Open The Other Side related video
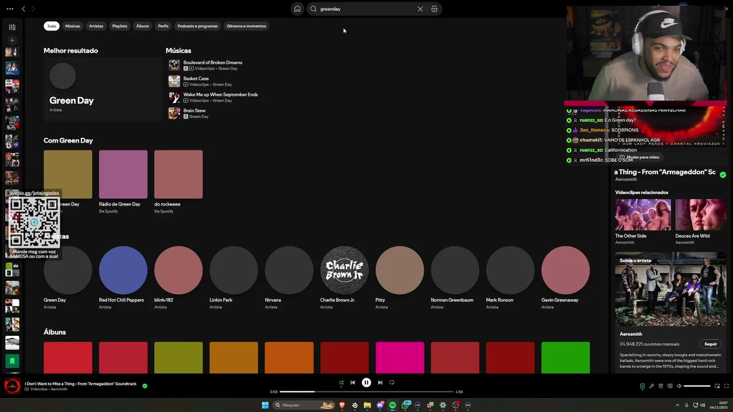Screen dimensions: 733x412 pyautogui.click(x=643, y=221)
